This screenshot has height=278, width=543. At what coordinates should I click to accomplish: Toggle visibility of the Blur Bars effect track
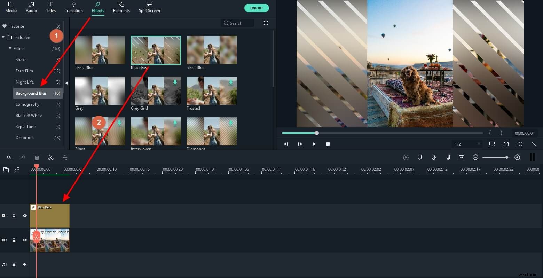pyautogui.click(x=25, y=216)
